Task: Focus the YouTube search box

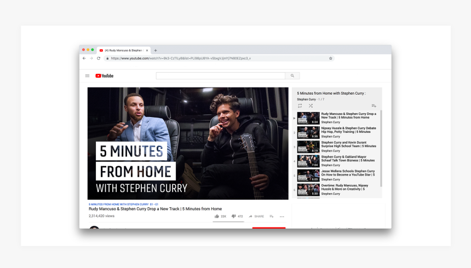Action: [221, 75]
